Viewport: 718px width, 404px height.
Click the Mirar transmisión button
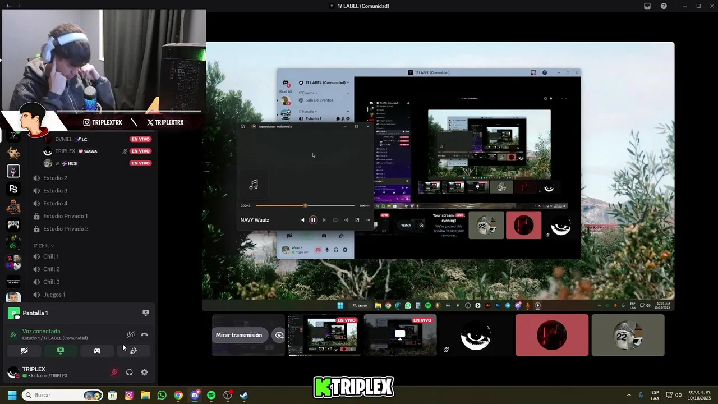(x=239, y=335)
